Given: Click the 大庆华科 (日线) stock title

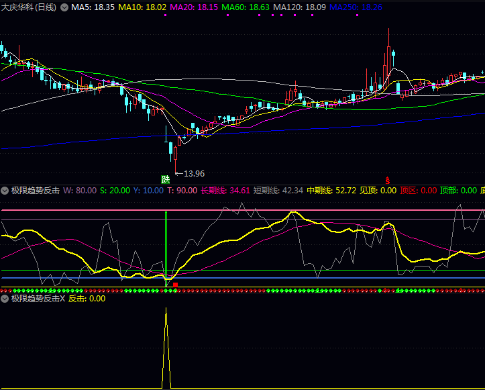Looking at the screenshot, I should click(29, 7).
